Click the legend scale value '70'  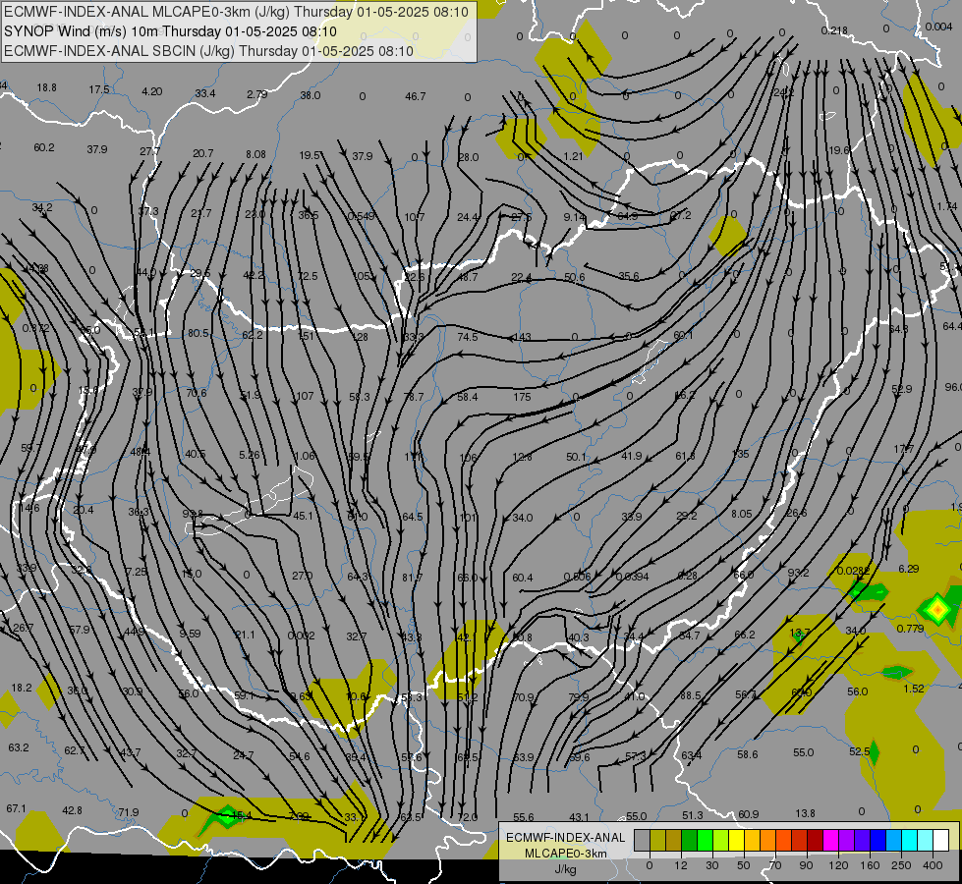tap(775, 865)
